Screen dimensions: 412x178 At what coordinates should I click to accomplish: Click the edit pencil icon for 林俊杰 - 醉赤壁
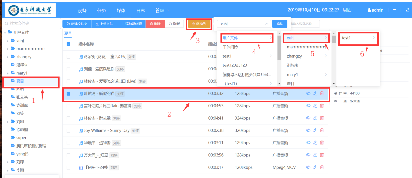(x=315, y=118)
